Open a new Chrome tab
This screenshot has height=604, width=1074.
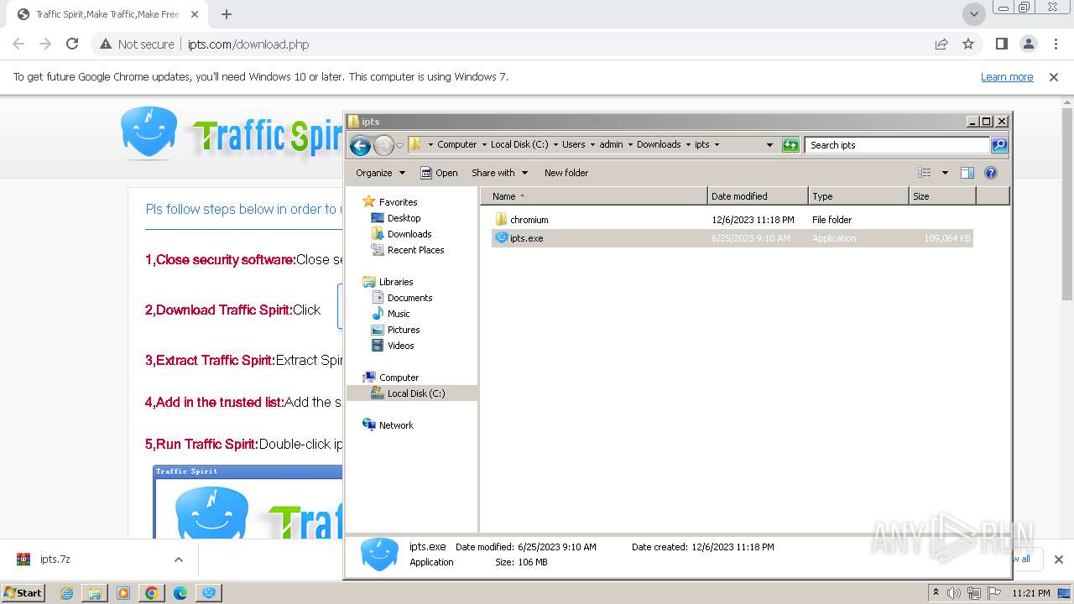(227, 14)
